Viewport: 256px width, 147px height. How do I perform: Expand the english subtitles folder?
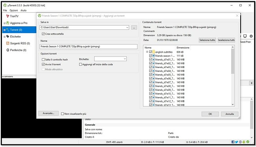(147, 52)
